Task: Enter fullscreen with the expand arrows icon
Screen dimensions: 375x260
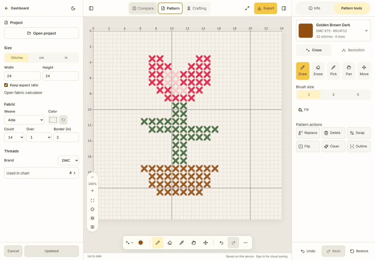Action: click(x=247, y=8)
